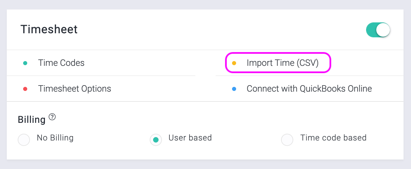Click the User based label text
The image size is (411, 169).
[x=190, y=138]
